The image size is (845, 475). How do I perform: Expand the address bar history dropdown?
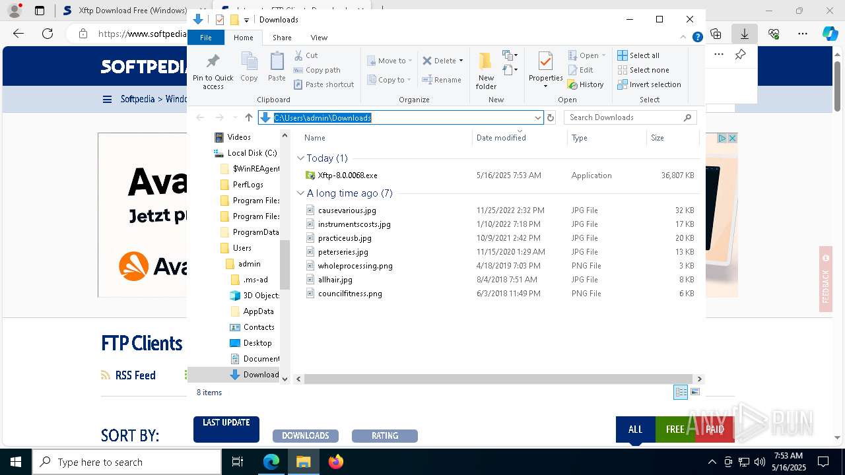pos(538,117)
